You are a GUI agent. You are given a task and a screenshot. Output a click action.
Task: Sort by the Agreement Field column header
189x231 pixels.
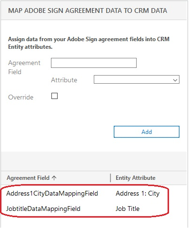click(28, 178)
